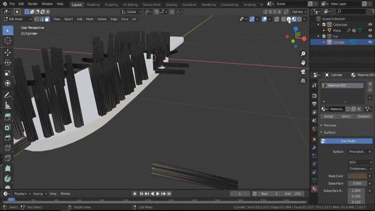Switch to rendered shading
This screenshot has height=211, width=375.
[299, 19]
